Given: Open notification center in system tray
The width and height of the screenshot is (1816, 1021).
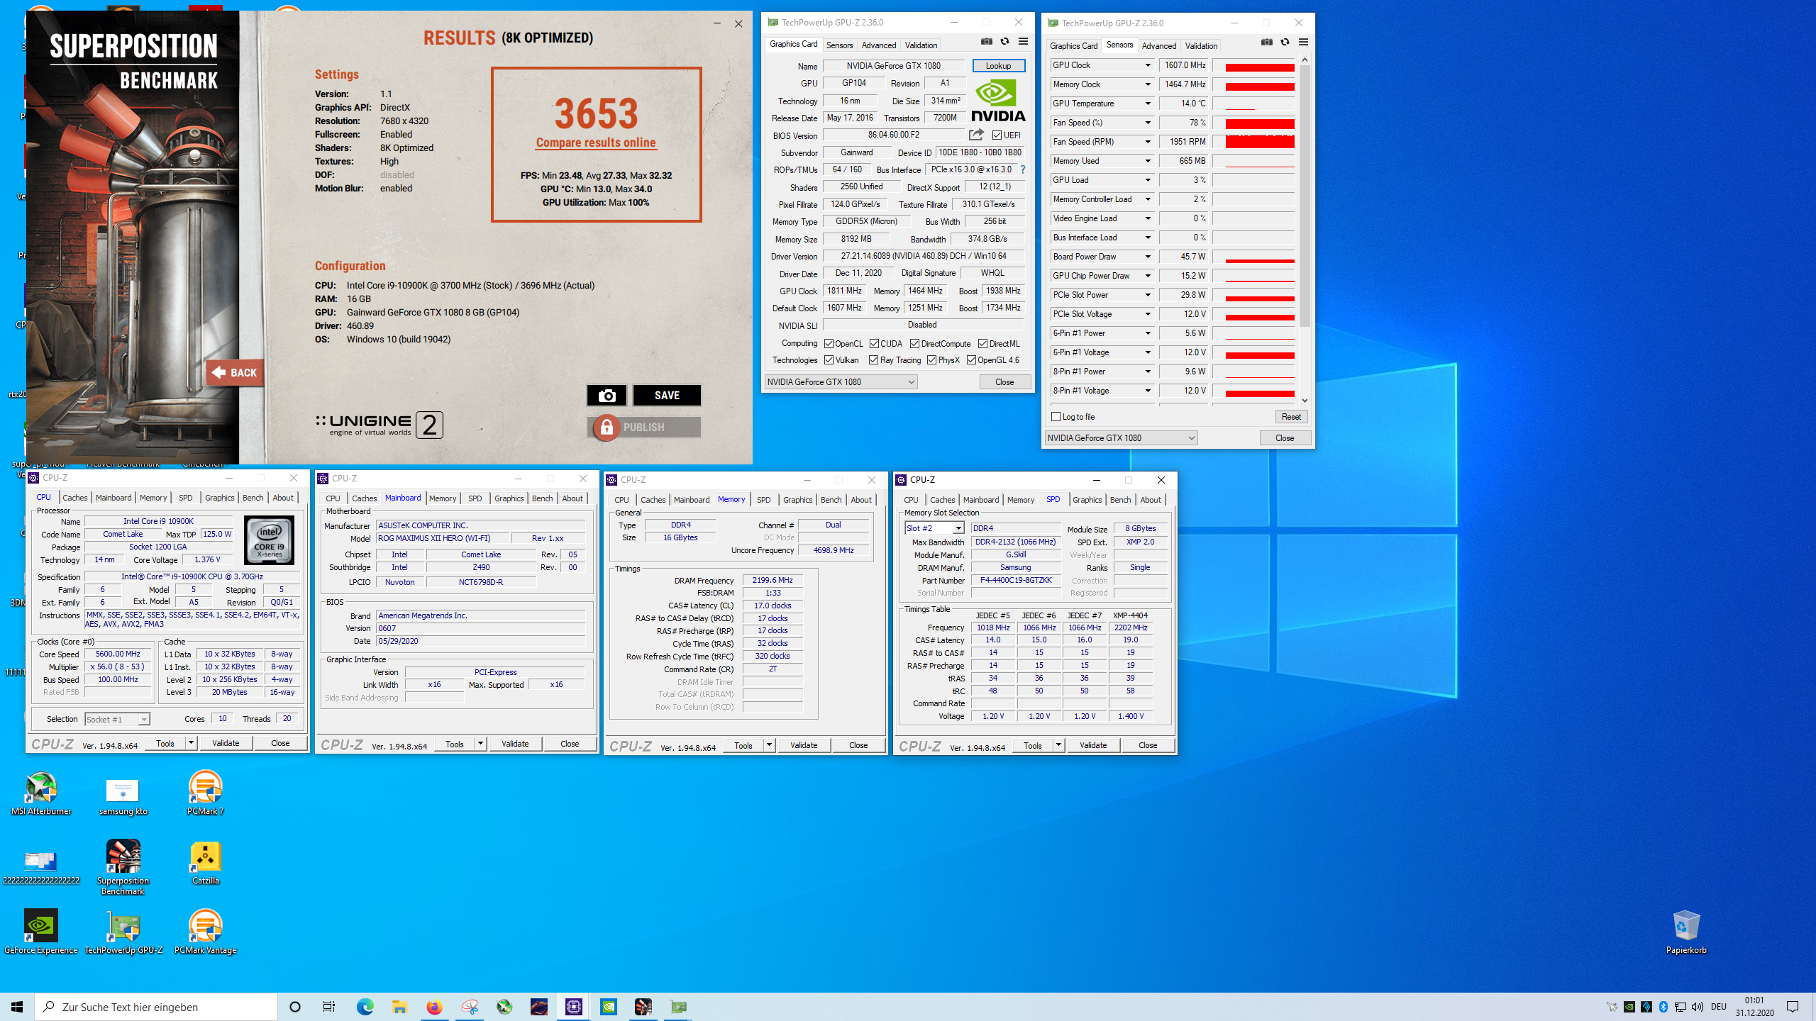Looking at the screenshot, I should tap(1793, 1007).
